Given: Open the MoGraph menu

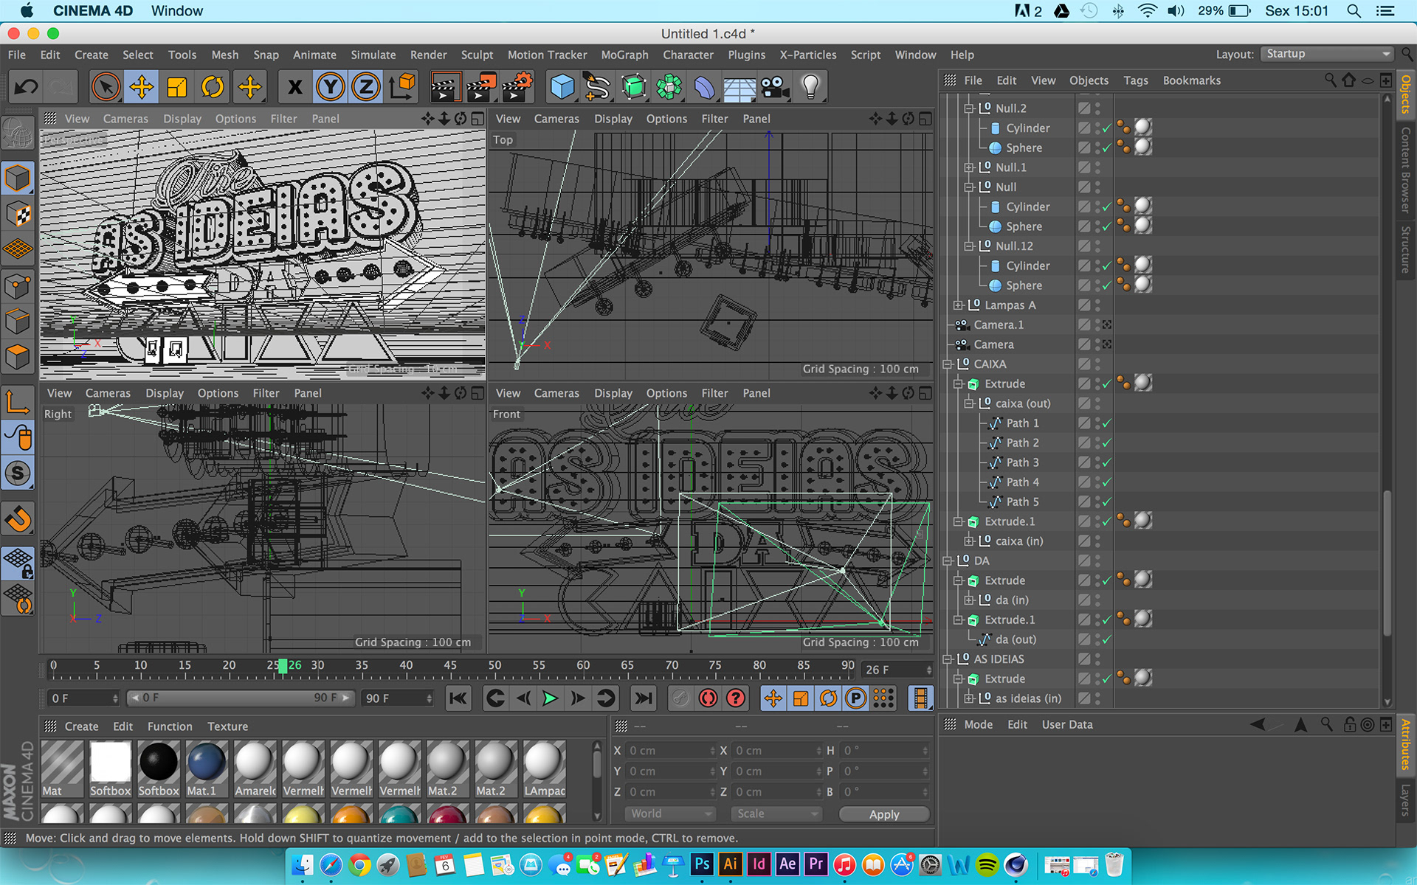Looking at the screenshot, I should pos(624,55).
